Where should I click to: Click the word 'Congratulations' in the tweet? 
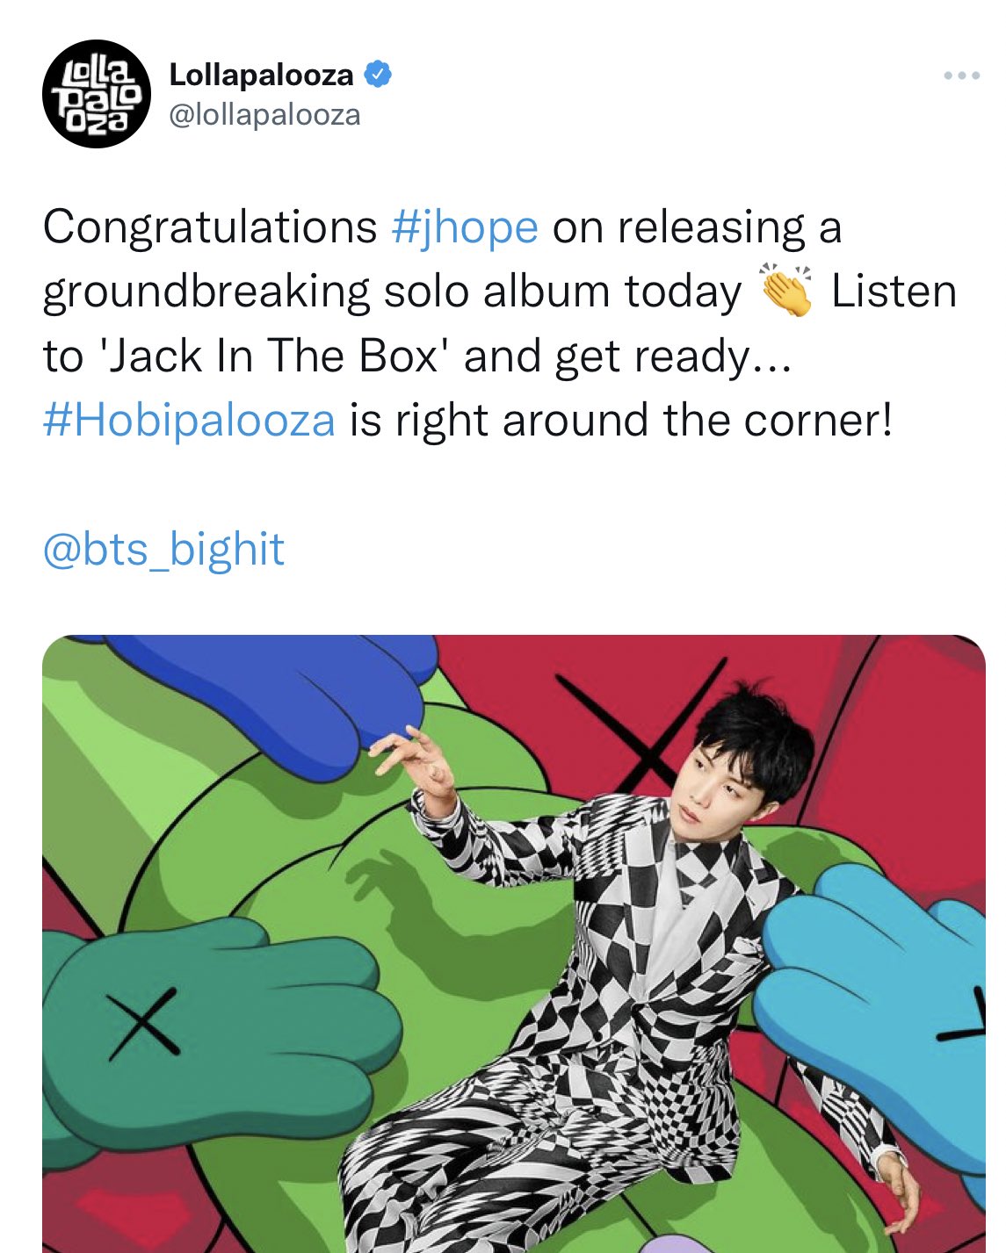(x=210, y=227)
